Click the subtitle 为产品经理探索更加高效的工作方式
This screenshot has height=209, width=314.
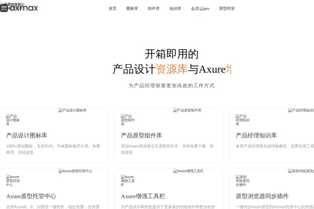click(172, 86)
